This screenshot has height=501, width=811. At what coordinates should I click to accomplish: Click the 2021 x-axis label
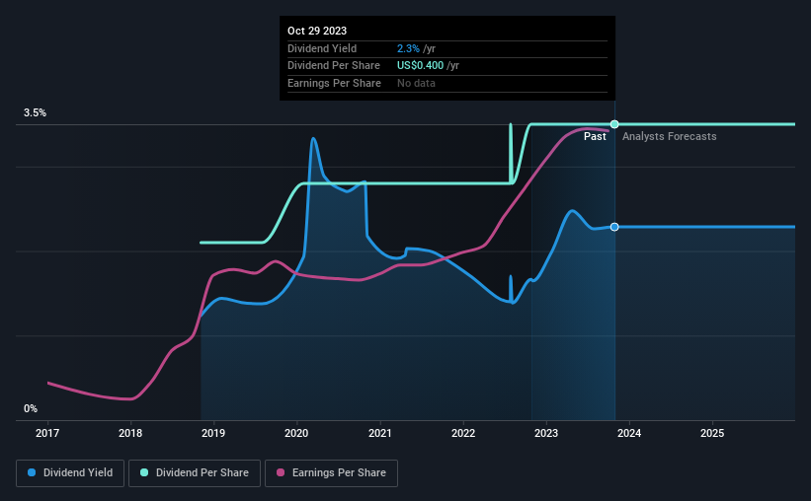tap(379, 433)
